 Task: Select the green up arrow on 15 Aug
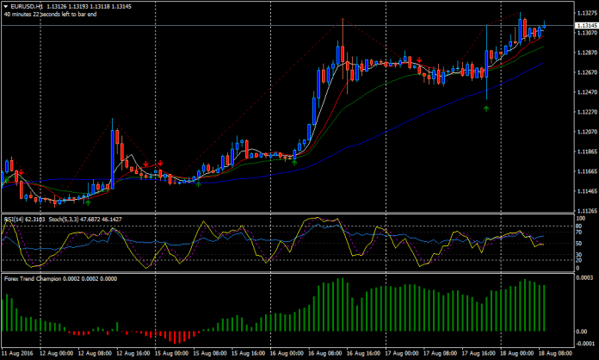point(199,183)
